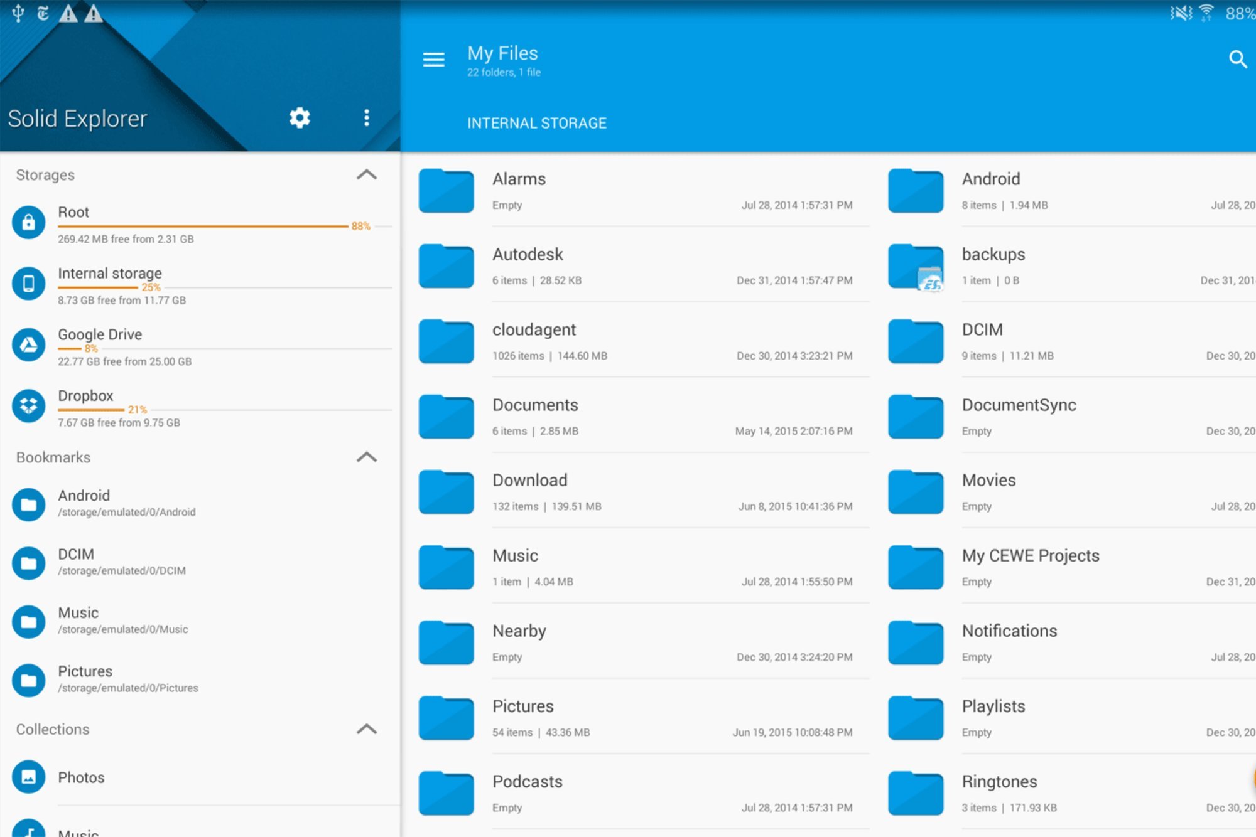Image resolution: width=1256 pixels, height=837 pixels.
Task: Open the cloudagent folder
Action: tap(534, 330)
